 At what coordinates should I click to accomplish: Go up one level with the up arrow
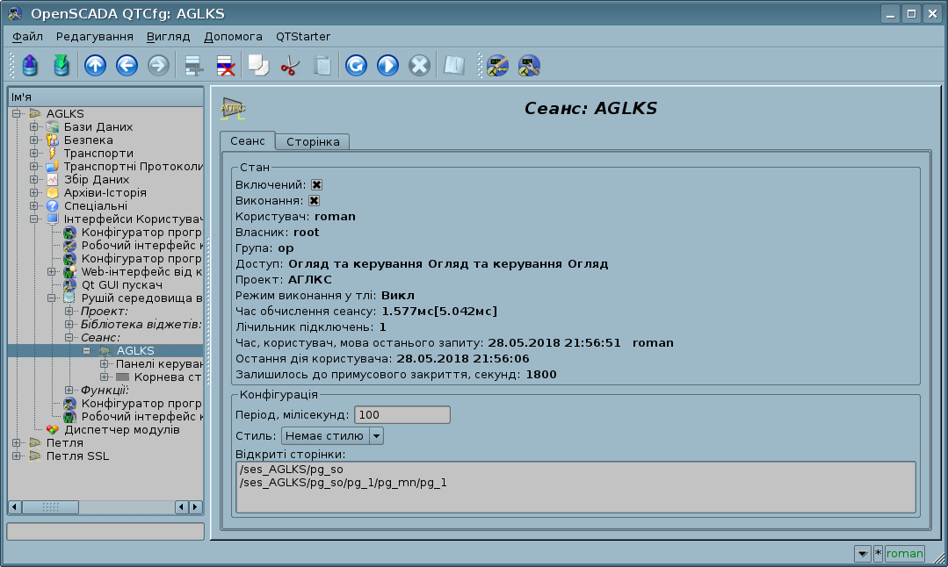(95, 65)
